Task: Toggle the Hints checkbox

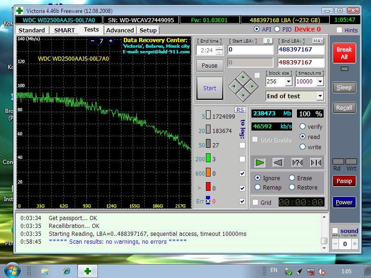Action: pos(339,30)
